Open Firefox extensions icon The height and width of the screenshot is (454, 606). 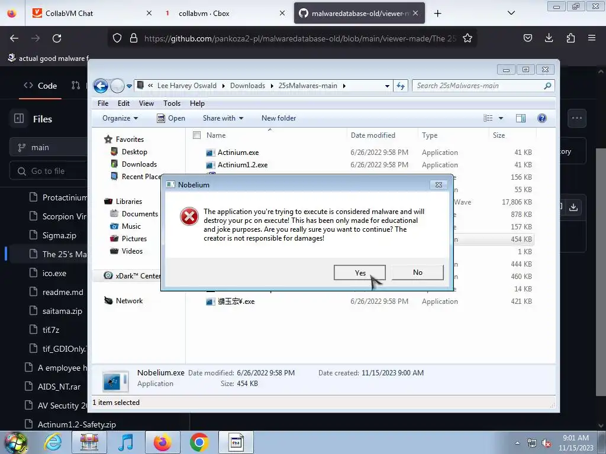[570, 38]
